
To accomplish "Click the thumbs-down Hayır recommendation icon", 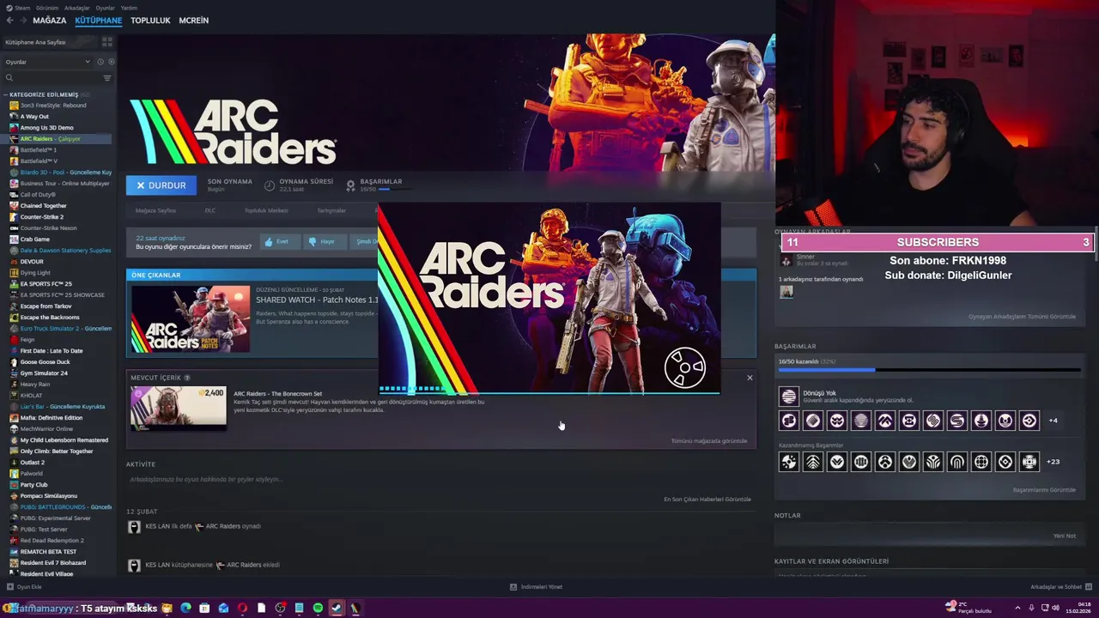I will click(313, 242).
